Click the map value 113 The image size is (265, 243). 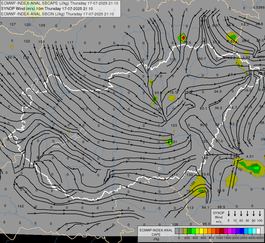(x=190, y=208)
